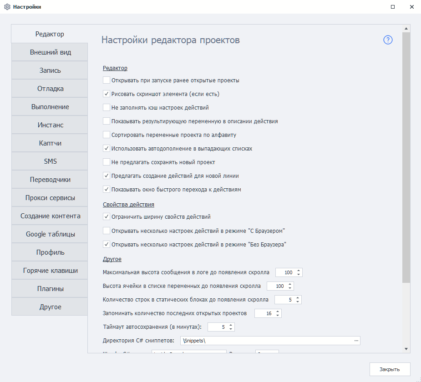This screenshot has width=421, height=382.
Task: Click the settings gear icon in title bar
Action: pos(7,7)
